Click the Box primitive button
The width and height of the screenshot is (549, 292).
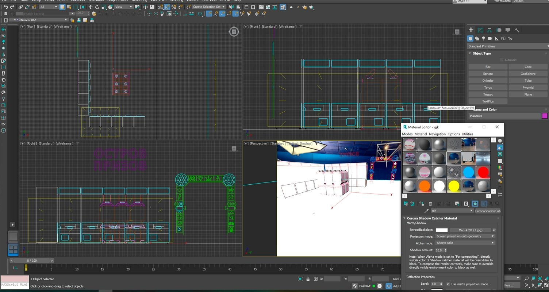[x=488, y=67]
